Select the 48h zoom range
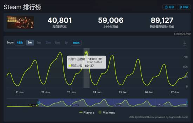This screenshot has height=123, width=193. [x=20, y=43]
